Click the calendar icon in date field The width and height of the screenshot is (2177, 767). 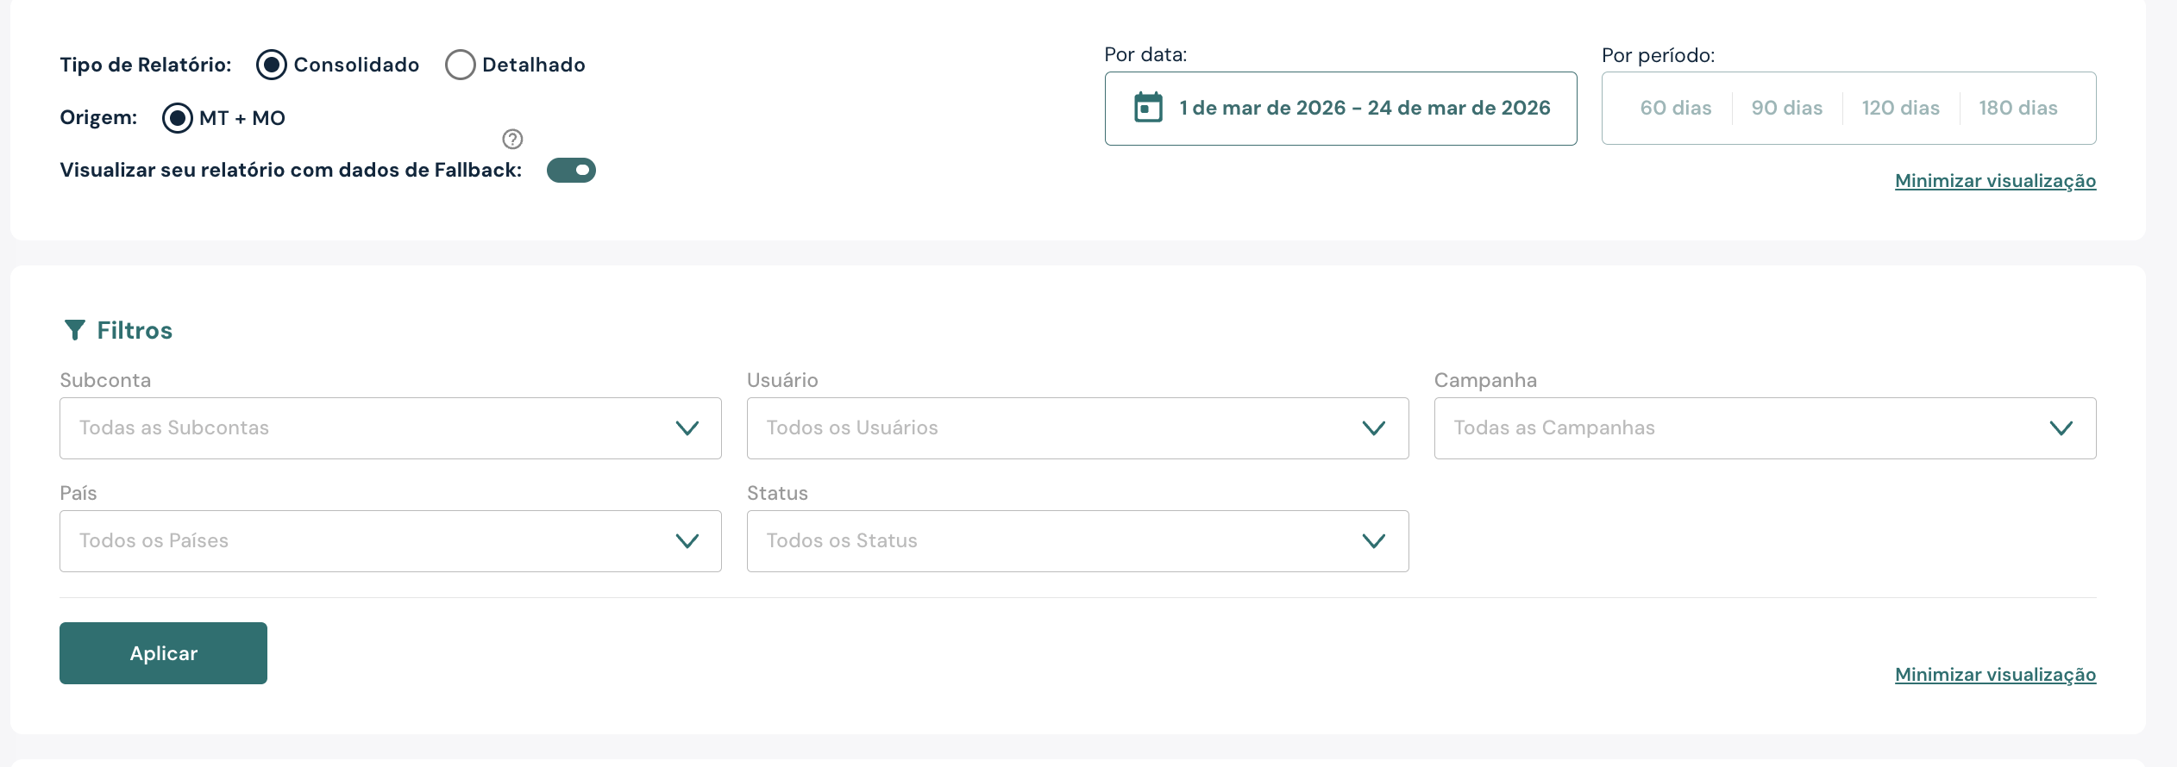[1148, 108]
